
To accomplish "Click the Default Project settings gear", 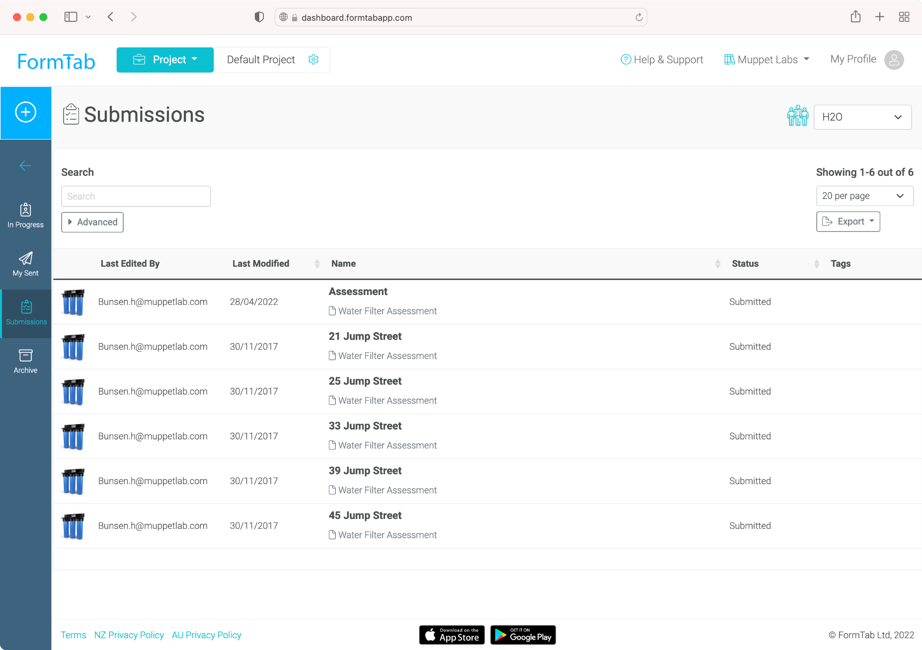I will (x=313, y=60).
